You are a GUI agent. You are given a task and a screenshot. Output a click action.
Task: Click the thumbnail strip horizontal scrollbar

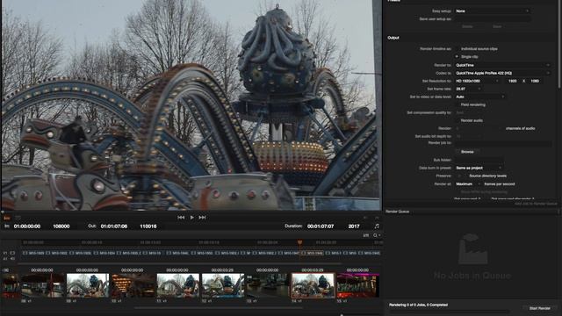(219, 307)
